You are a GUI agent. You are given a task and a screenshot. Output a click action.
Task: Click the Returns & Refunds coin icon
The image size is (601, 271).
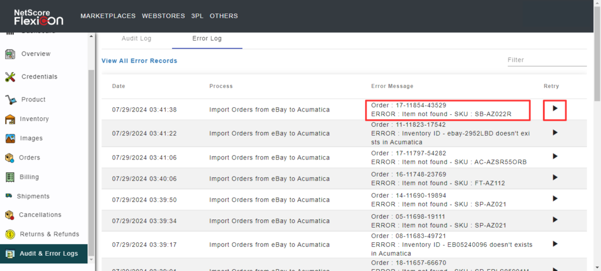click(x=9, y=234)
